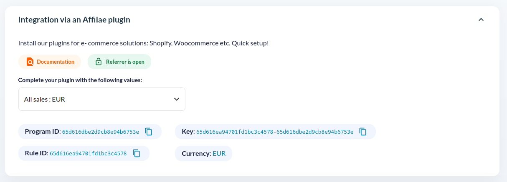Click the Program ID label

pyautogui.click(x=43, y=132)
